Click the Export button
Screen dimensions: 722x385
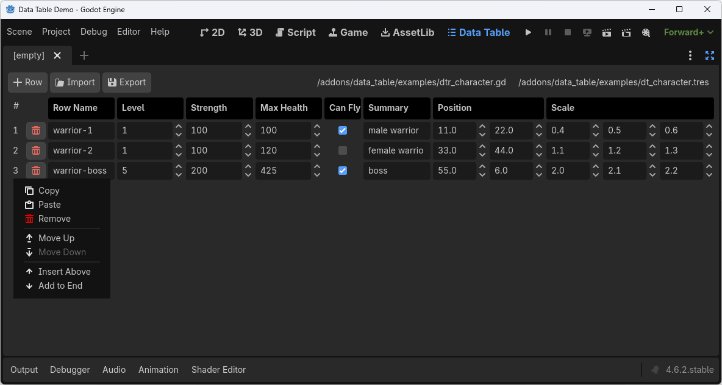tap(127, 82)
